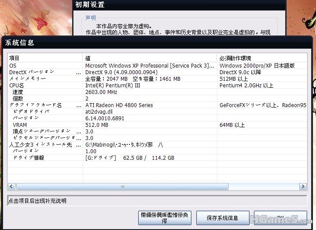
Task: Click the horizontal scrollbar thumb
Action: (x=122, y=187)
